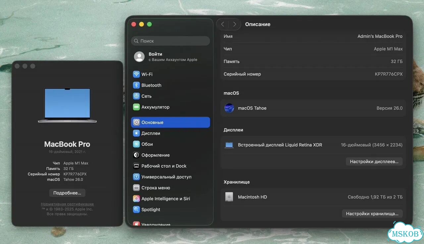Image resolution: width=424 pixels, height=244 pixels.
Task: Click the Macintosh HD drive icon
Action: [x=229, y=197]
